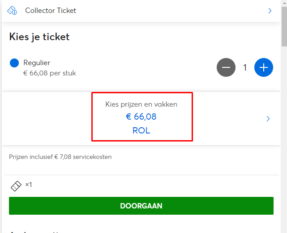Click the vertical scrollbar thumb
Image resolution: width=287 pixels, height=233 pixels.
click(284, 26)
